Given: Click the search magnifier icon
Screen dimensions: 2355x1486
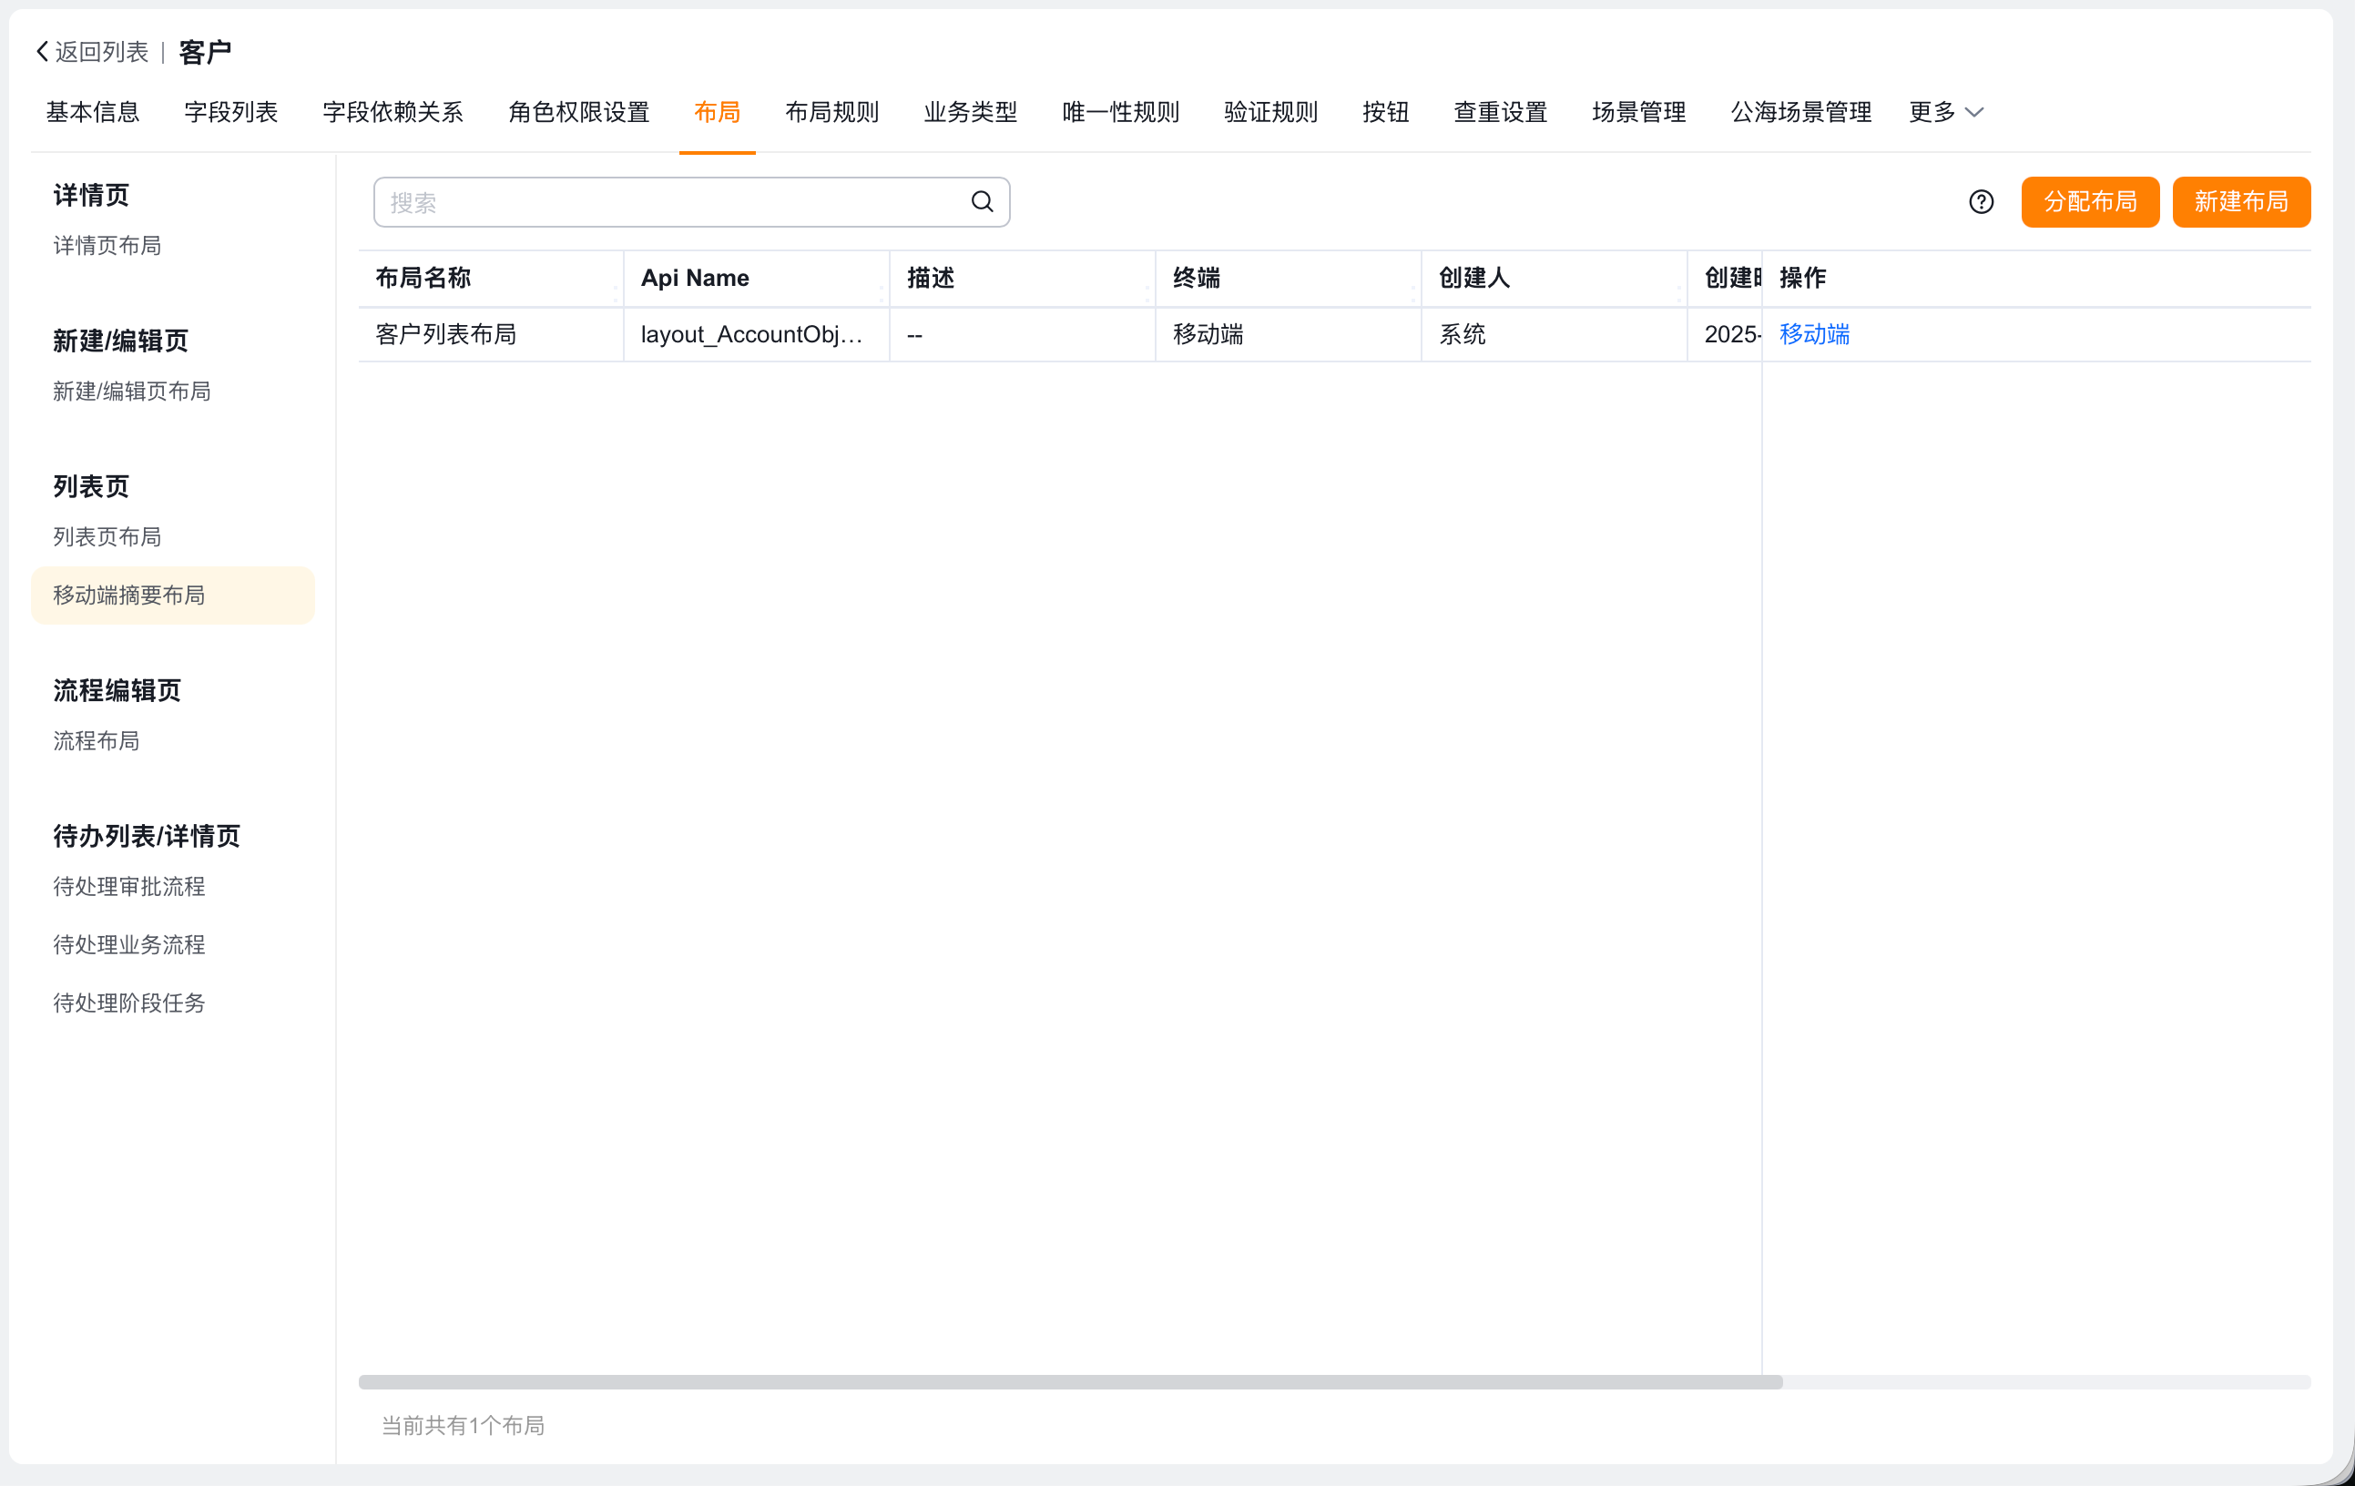Looking at the screenshot, I should 982,201.
